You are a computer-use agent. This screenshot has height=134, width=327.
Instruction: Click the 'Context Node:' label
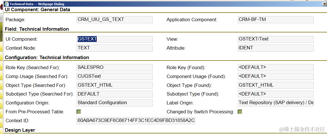coord(21,48)
